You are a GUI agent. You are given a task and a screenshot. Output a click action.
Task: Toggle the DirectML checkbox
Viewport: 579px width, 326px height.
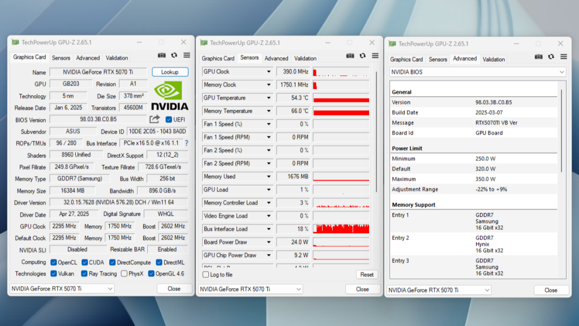159,263
